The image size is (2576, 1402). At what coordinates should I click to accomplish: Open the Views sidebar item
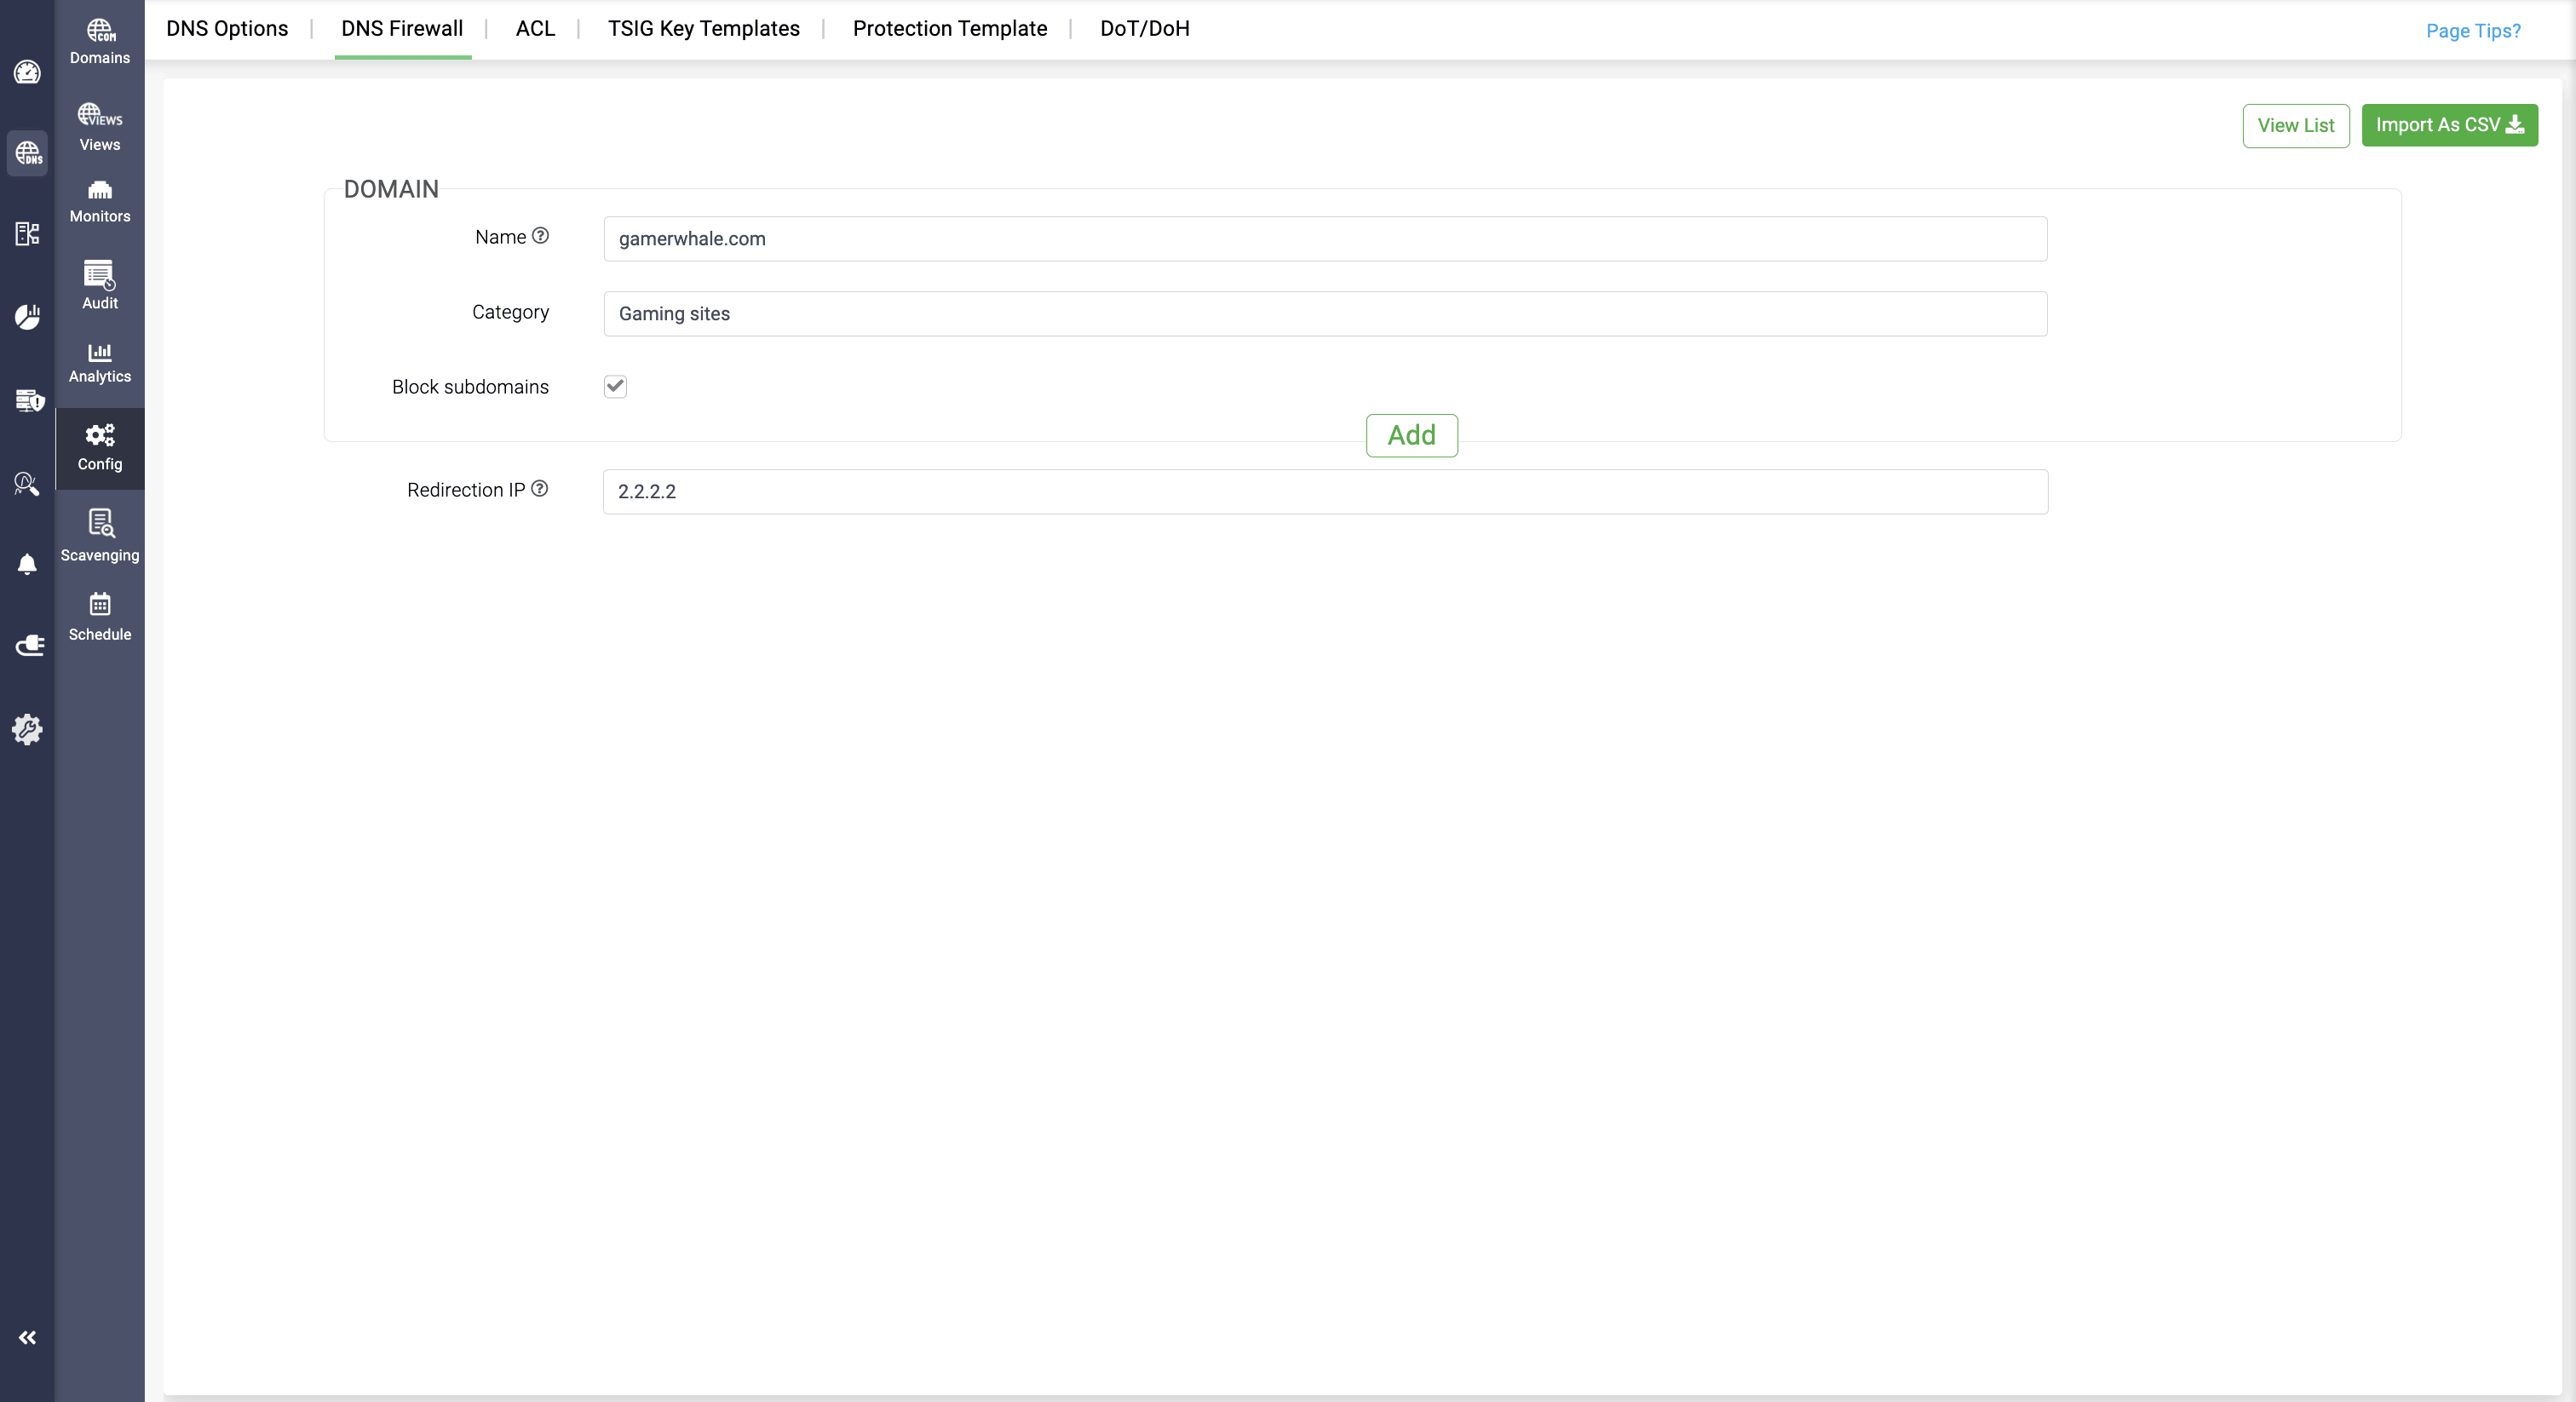99,127
